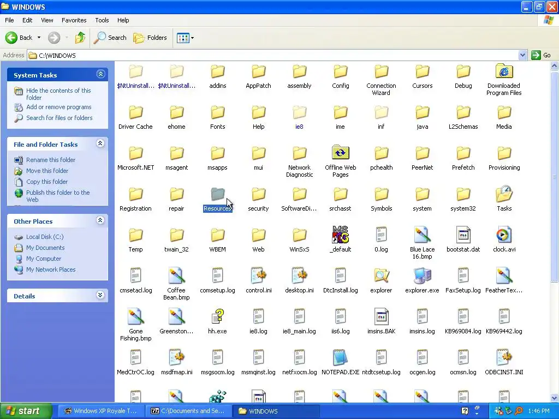
Task: Click Rename this folder link
Action: (x=51, y=160)
